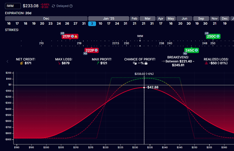This screenshot has height=151, width=234.
Task: Click the IWM price marker on strike ruler
Action: coord(140,36)
